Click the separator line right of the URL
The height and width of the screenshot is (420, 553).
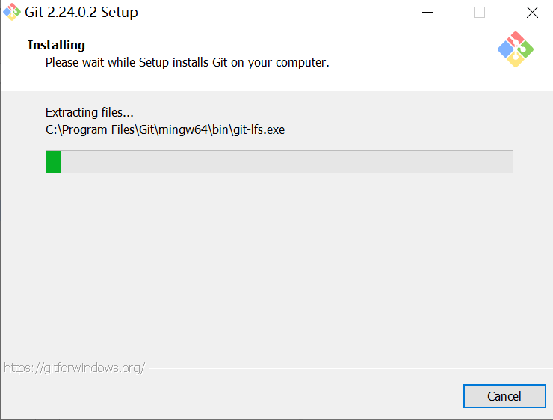[x=344, y=368]
